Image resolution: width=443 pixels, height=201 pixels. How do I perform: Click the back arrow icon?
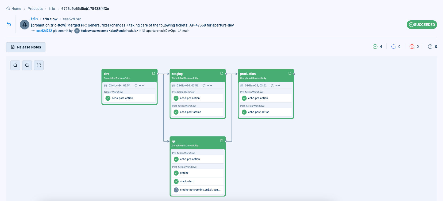coord(9,24)
